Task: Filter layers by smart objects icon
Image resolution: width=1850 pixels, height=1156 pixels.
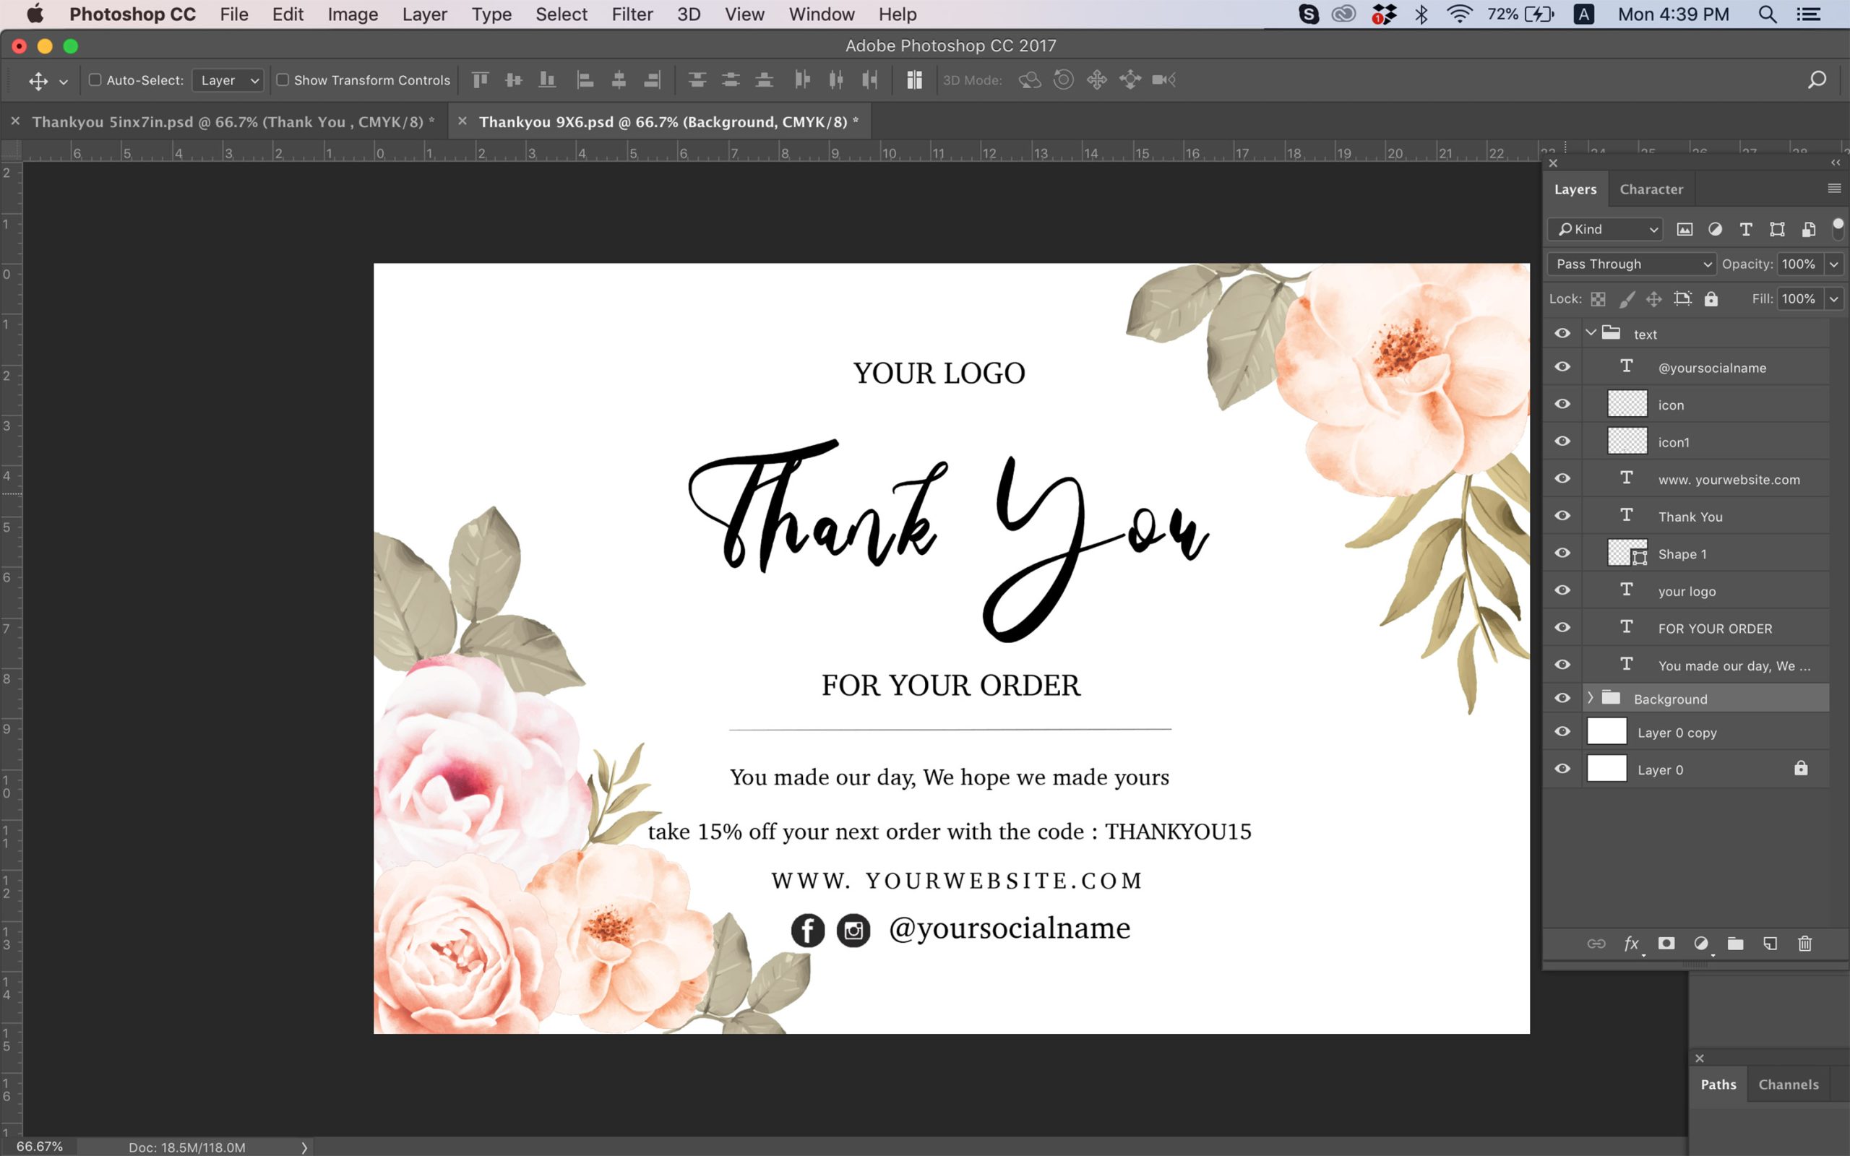Action: (x=1809, y=229)
